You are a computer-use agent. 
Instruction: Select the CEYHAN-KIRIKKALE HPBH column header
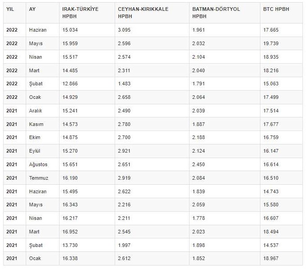click(140, 12)
